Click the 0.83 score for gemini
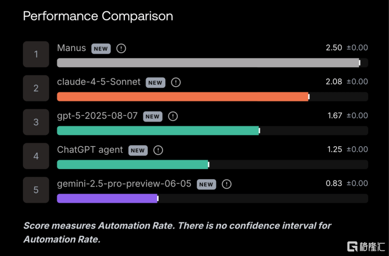Image resolution: width=389 pixels, height=256 pixels. click(334, 183)
